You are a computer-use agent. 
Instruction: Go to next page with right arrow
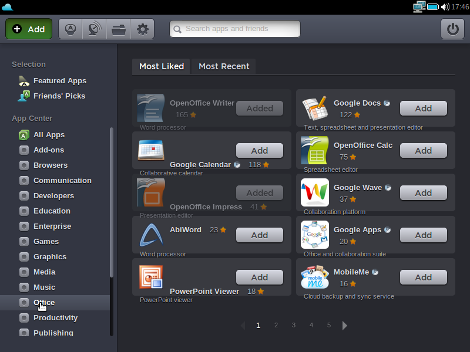(x=345, y=325)
